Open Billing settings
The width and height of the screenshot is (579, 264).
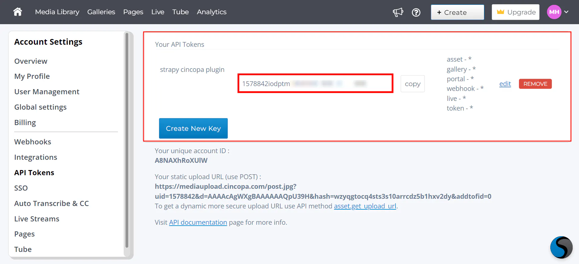click(25, 123)
